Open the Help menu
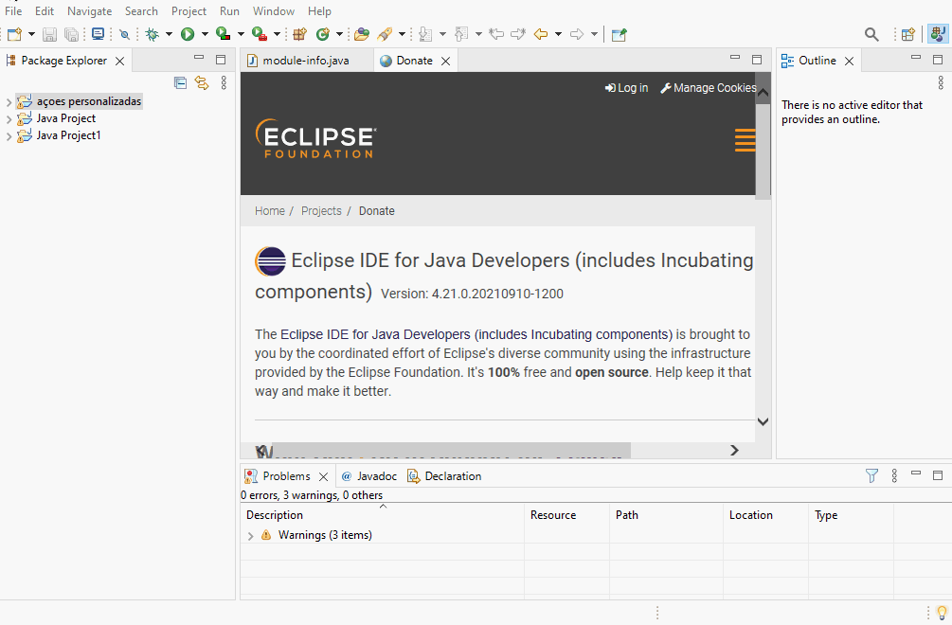This screenshot has height=625, width=952. pos(319,11)
